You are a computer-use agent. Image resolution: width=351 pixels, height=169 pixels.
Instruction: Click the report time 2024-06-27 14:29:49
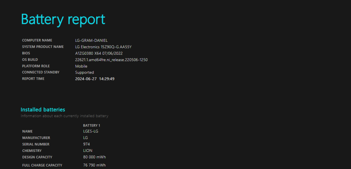[x=95, y=79]
